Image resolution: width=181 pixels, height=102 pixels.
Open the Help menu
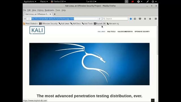tap(63, 10)
